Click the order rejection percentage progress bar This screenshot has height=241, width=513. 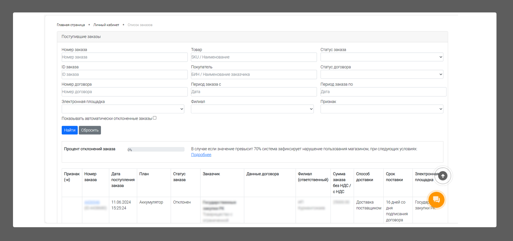pyautogui.click(x=156, y=150)
